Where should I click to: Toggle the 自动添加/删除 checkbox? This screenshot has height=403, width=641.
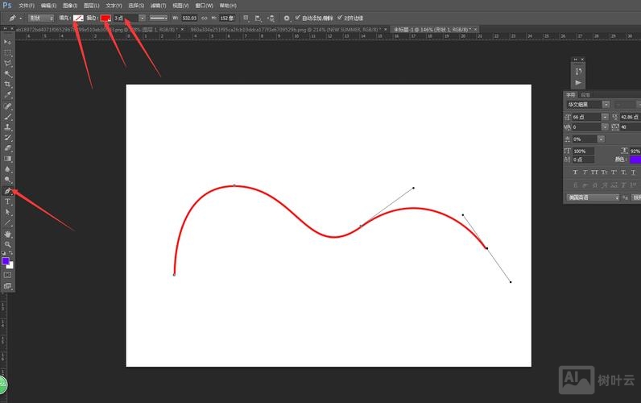(298, 17)
